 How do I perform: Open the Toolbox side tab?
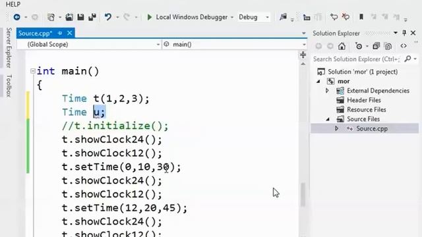pyautogui.click(x=9, y=86)
